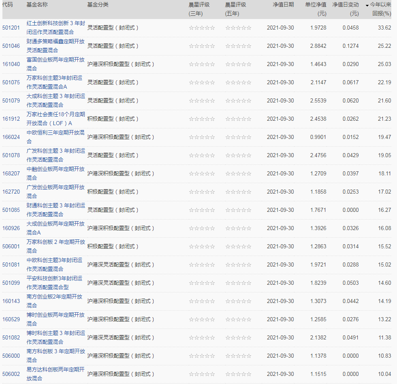
Task: Click the 基金分类 column header
Action: point(98,5)
